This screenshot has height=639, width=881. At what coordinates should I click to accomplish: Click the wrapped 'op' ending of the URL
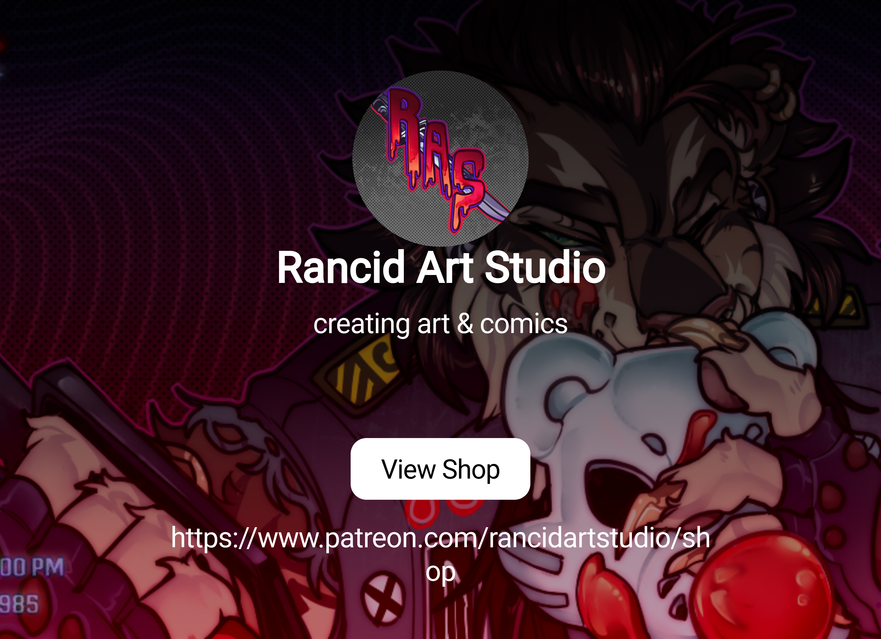pos(440,572)
